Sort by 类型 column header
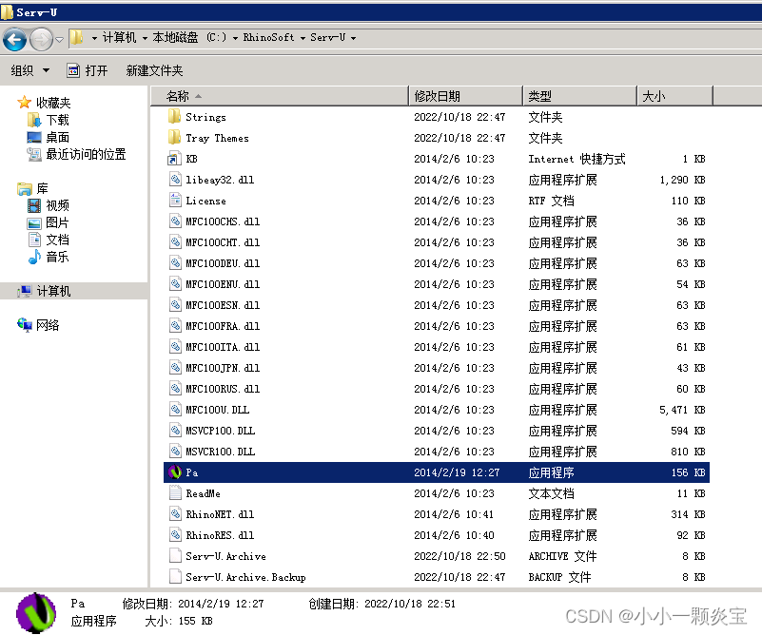Image resolution: width=762 pixels, height=635 pixels. (x=580, y=96)
